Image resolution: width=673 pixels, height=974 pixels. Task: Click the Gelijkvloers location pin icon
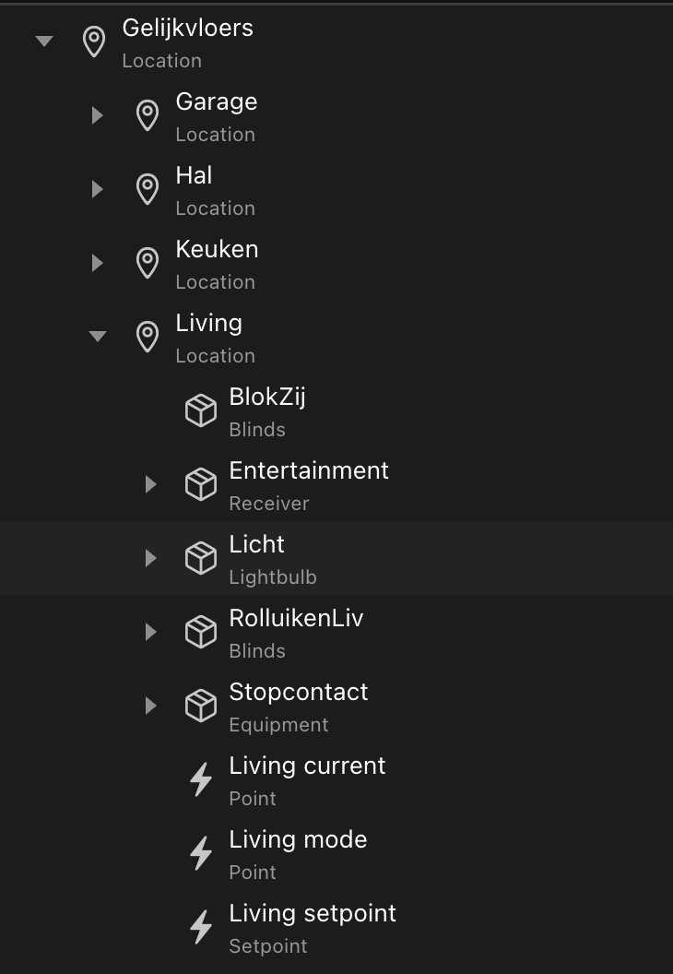click(94, 42)
